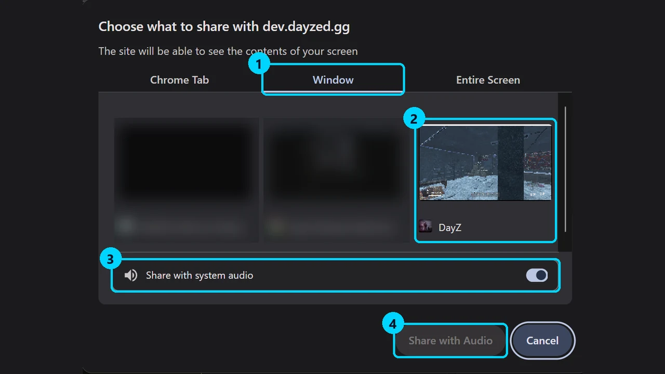665x374 pixels.
Task: Click the speaker audio icon
Action: pos(131,275)
